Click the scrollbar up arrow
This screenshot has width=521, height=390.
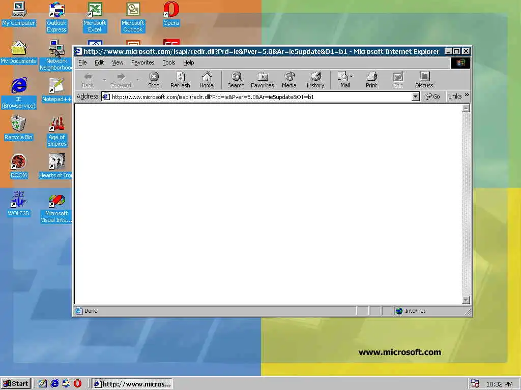coord(466,108)
